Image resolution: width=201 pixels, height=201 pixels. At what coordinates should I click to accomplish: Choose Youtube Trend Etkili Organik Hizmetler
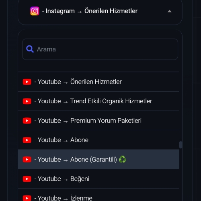[98, 101]
